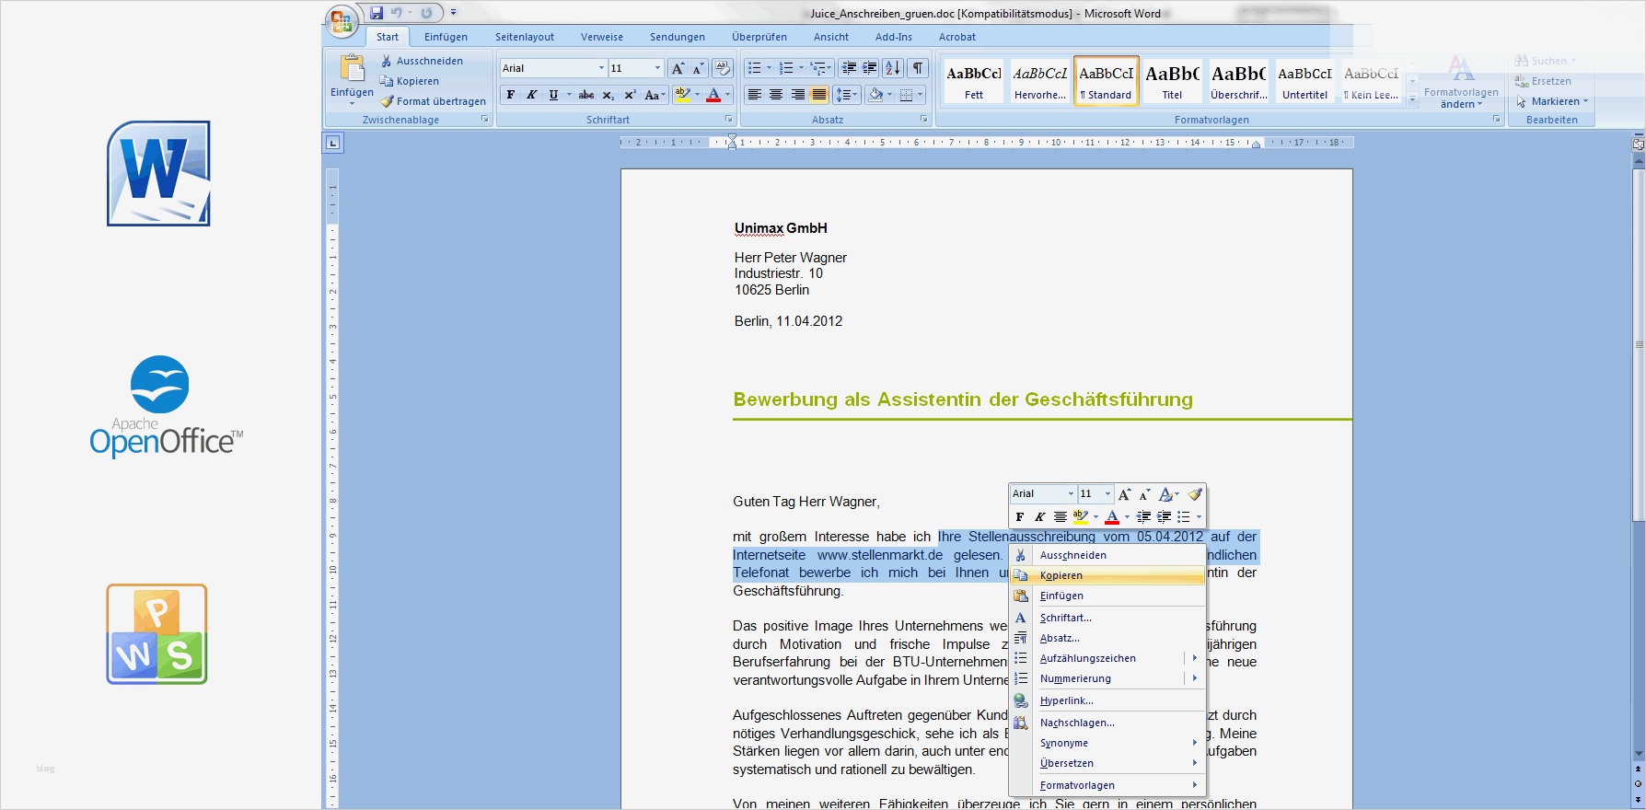The height and width of the screenshot is (810, 1646).
Task: Click the superscript x² icon
Action: click(x=630, y=95)
